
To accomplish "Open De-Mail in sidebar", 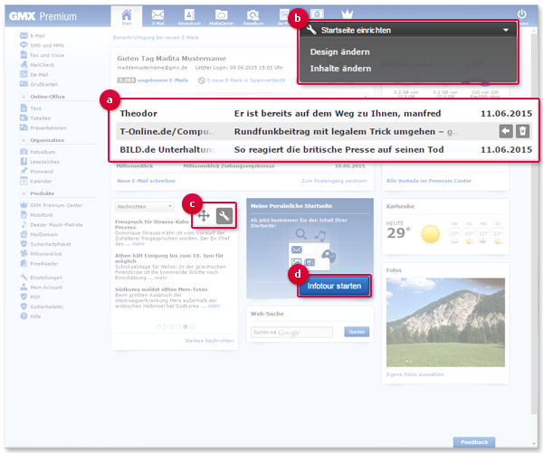I will (x=34, y=74).
